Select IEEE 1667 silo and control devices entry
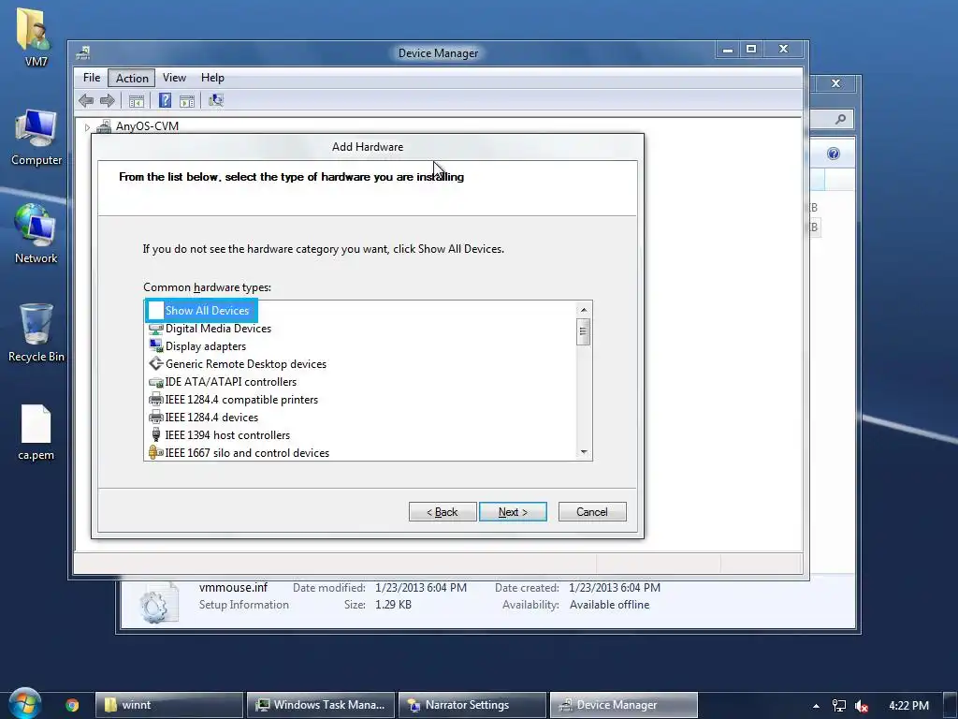958x719 pixels. click(x=247, y=453)
